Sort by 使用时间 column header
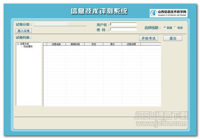 pos(75,44)
